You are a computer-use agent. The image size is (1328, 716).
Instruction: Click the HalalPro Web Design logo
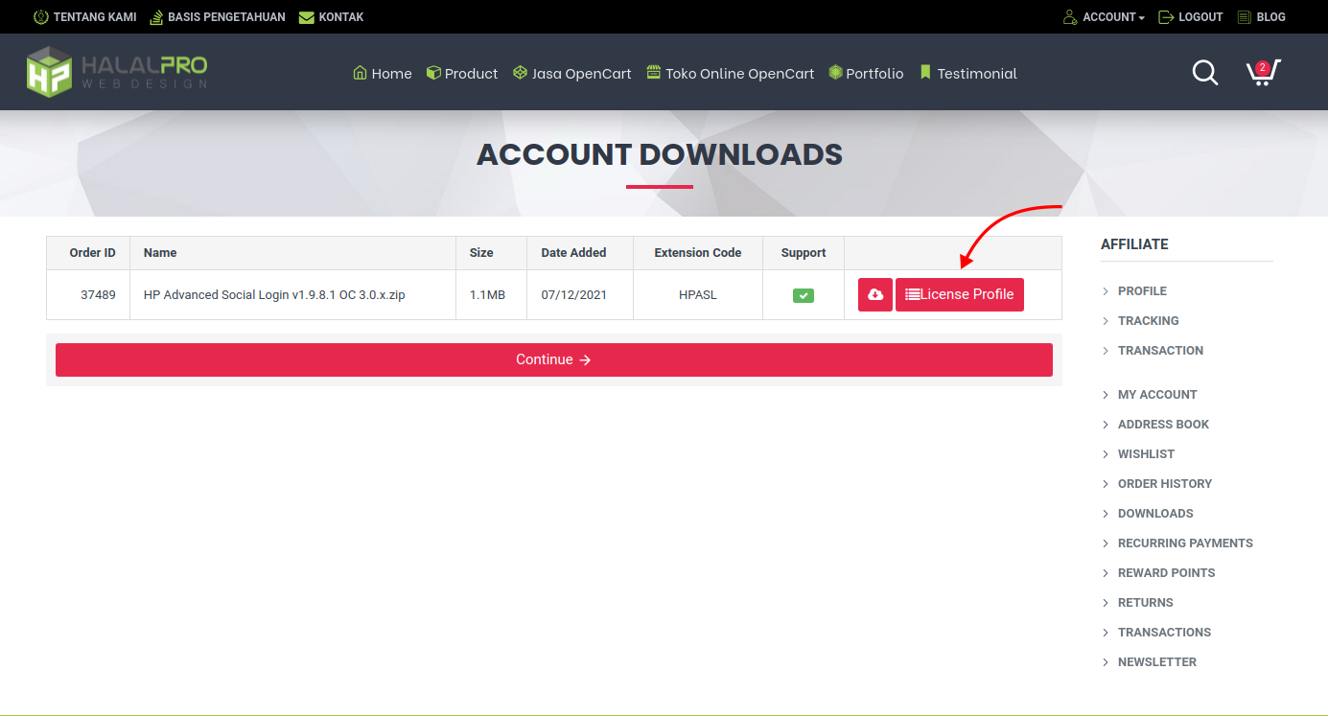pyautogui.click(x=117, y=72)
